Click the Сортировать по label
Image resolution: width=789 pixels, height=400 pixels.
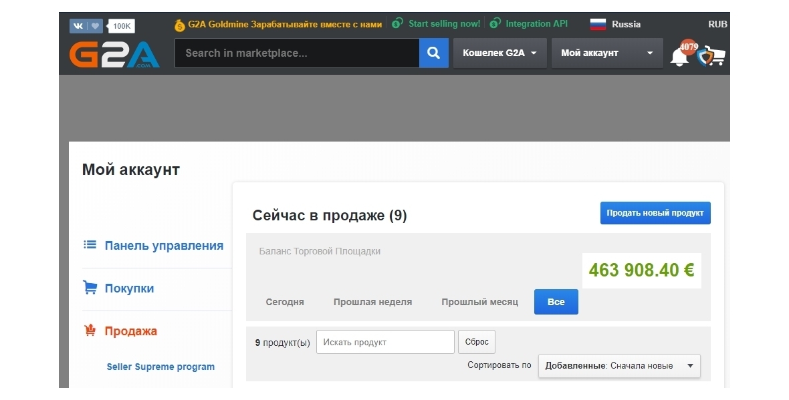pos(499,365)
